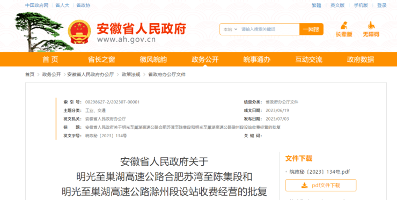Viewport: 397px width, 200px height.
Task: Select the 徽风皖韵 menu item
Action: tap(153, 60)
